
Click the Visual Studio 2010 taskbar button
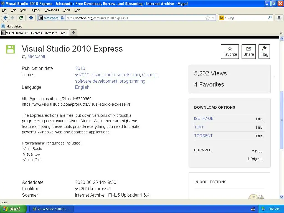coord(51,209)
